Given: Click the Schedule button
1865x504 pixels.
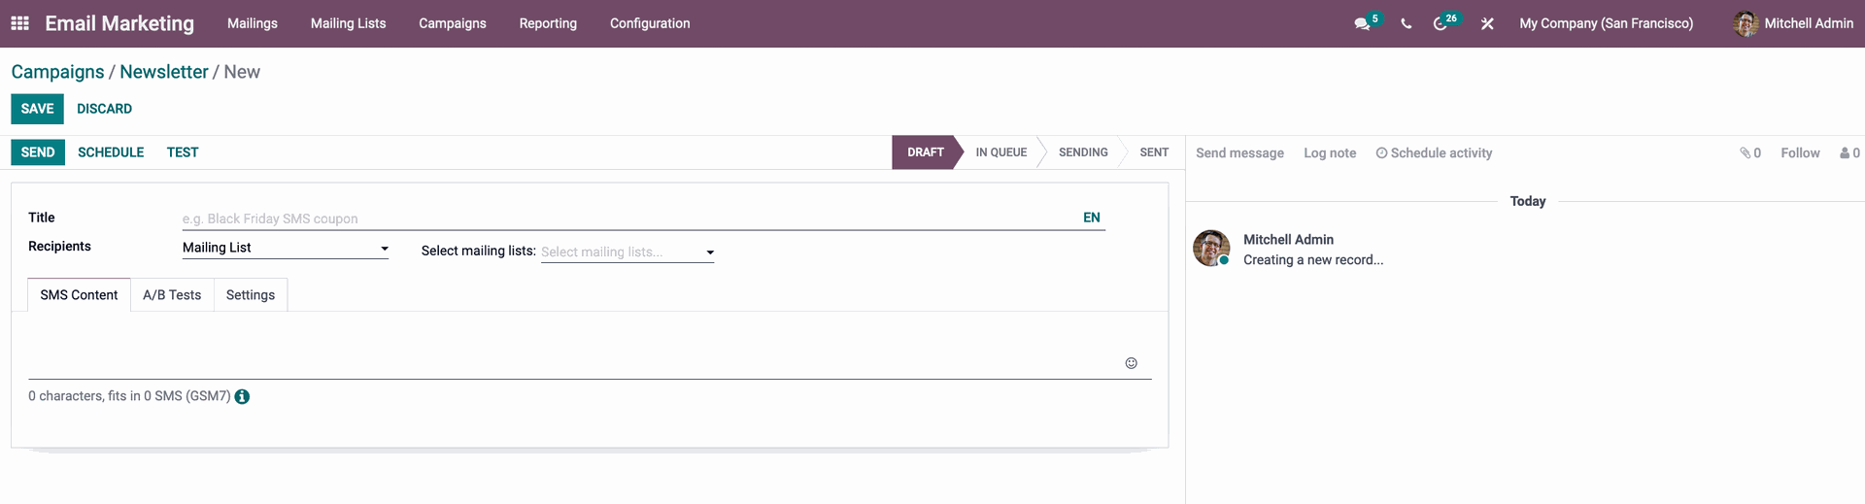Looking at the screenshot, I should [x=111, y=152].
